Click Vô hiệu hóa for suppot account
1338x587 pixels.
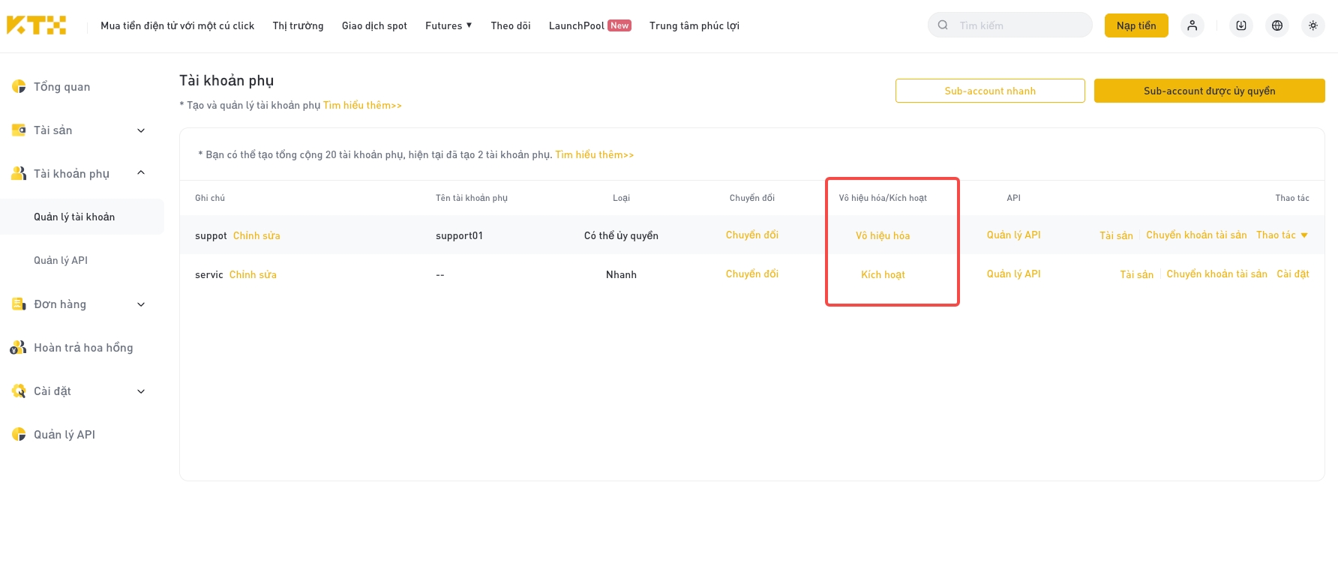(883, 235)
